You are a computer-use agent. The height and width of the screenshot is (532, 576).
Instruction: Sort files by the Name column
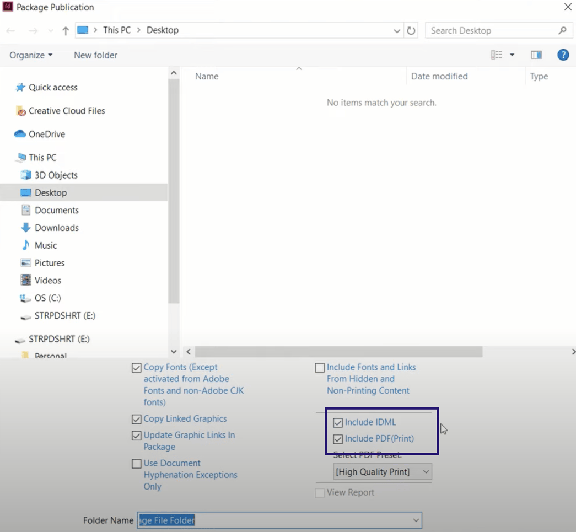click(x=206, y=76)
